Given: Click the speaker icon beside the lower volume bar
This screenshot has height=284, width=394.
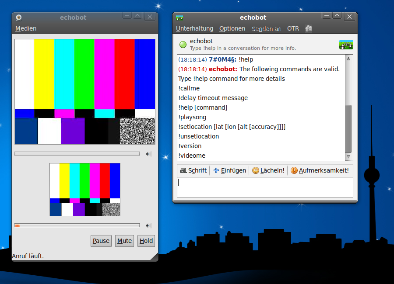Looking at the screenshot, I should (148, 225).
